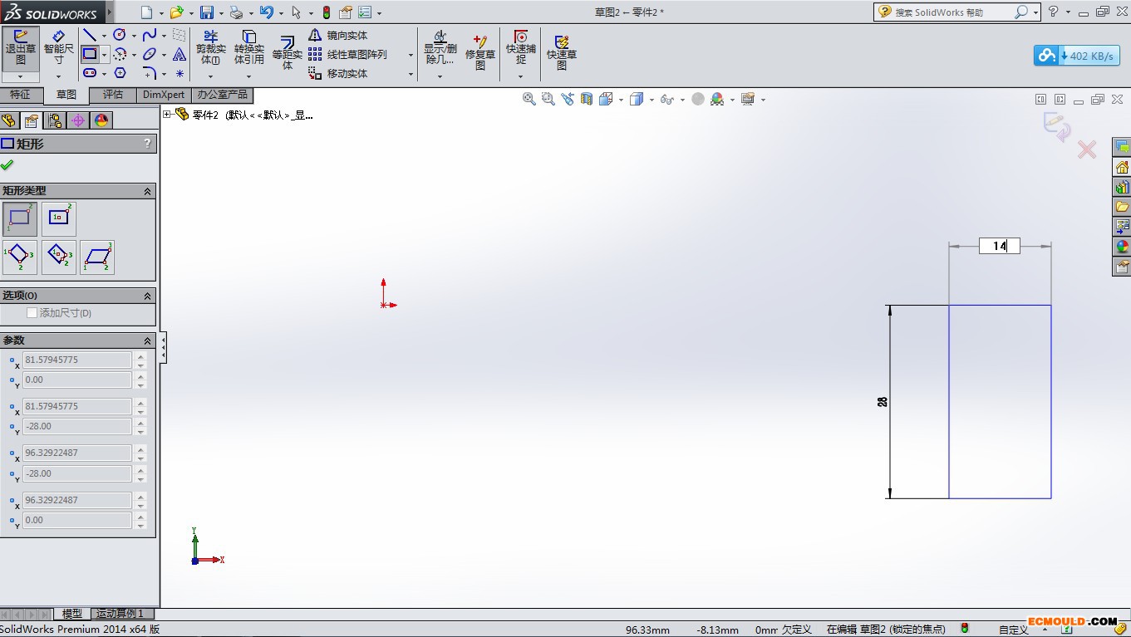Select the Center Rectangle type option
Image resolution: width=1131 pixels, height=637 pixels.
[59, 218]
